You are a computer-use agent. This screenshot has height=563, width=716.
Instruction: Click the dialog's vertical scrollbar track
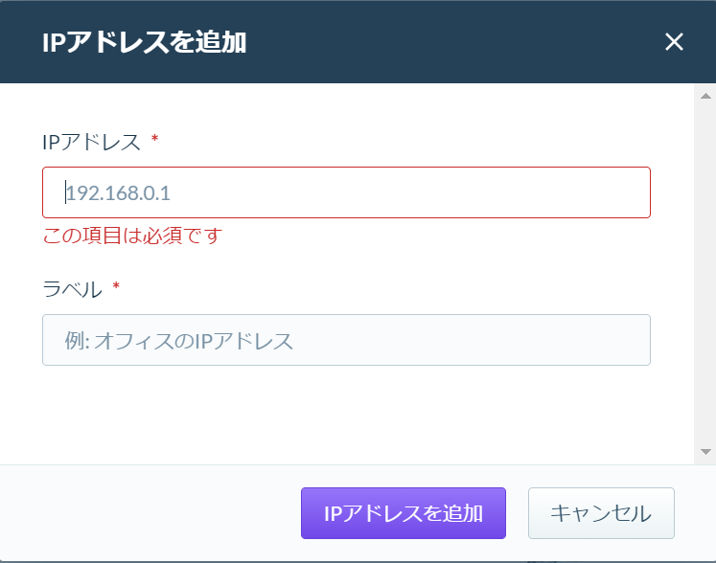click(x=705, y=274)
